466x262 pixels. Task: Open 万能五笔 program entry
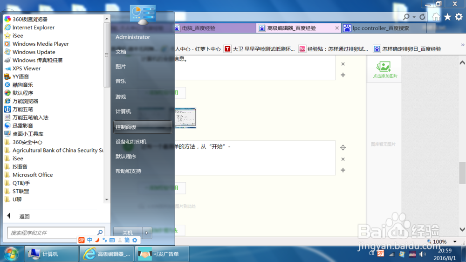(x=19, y=109)
